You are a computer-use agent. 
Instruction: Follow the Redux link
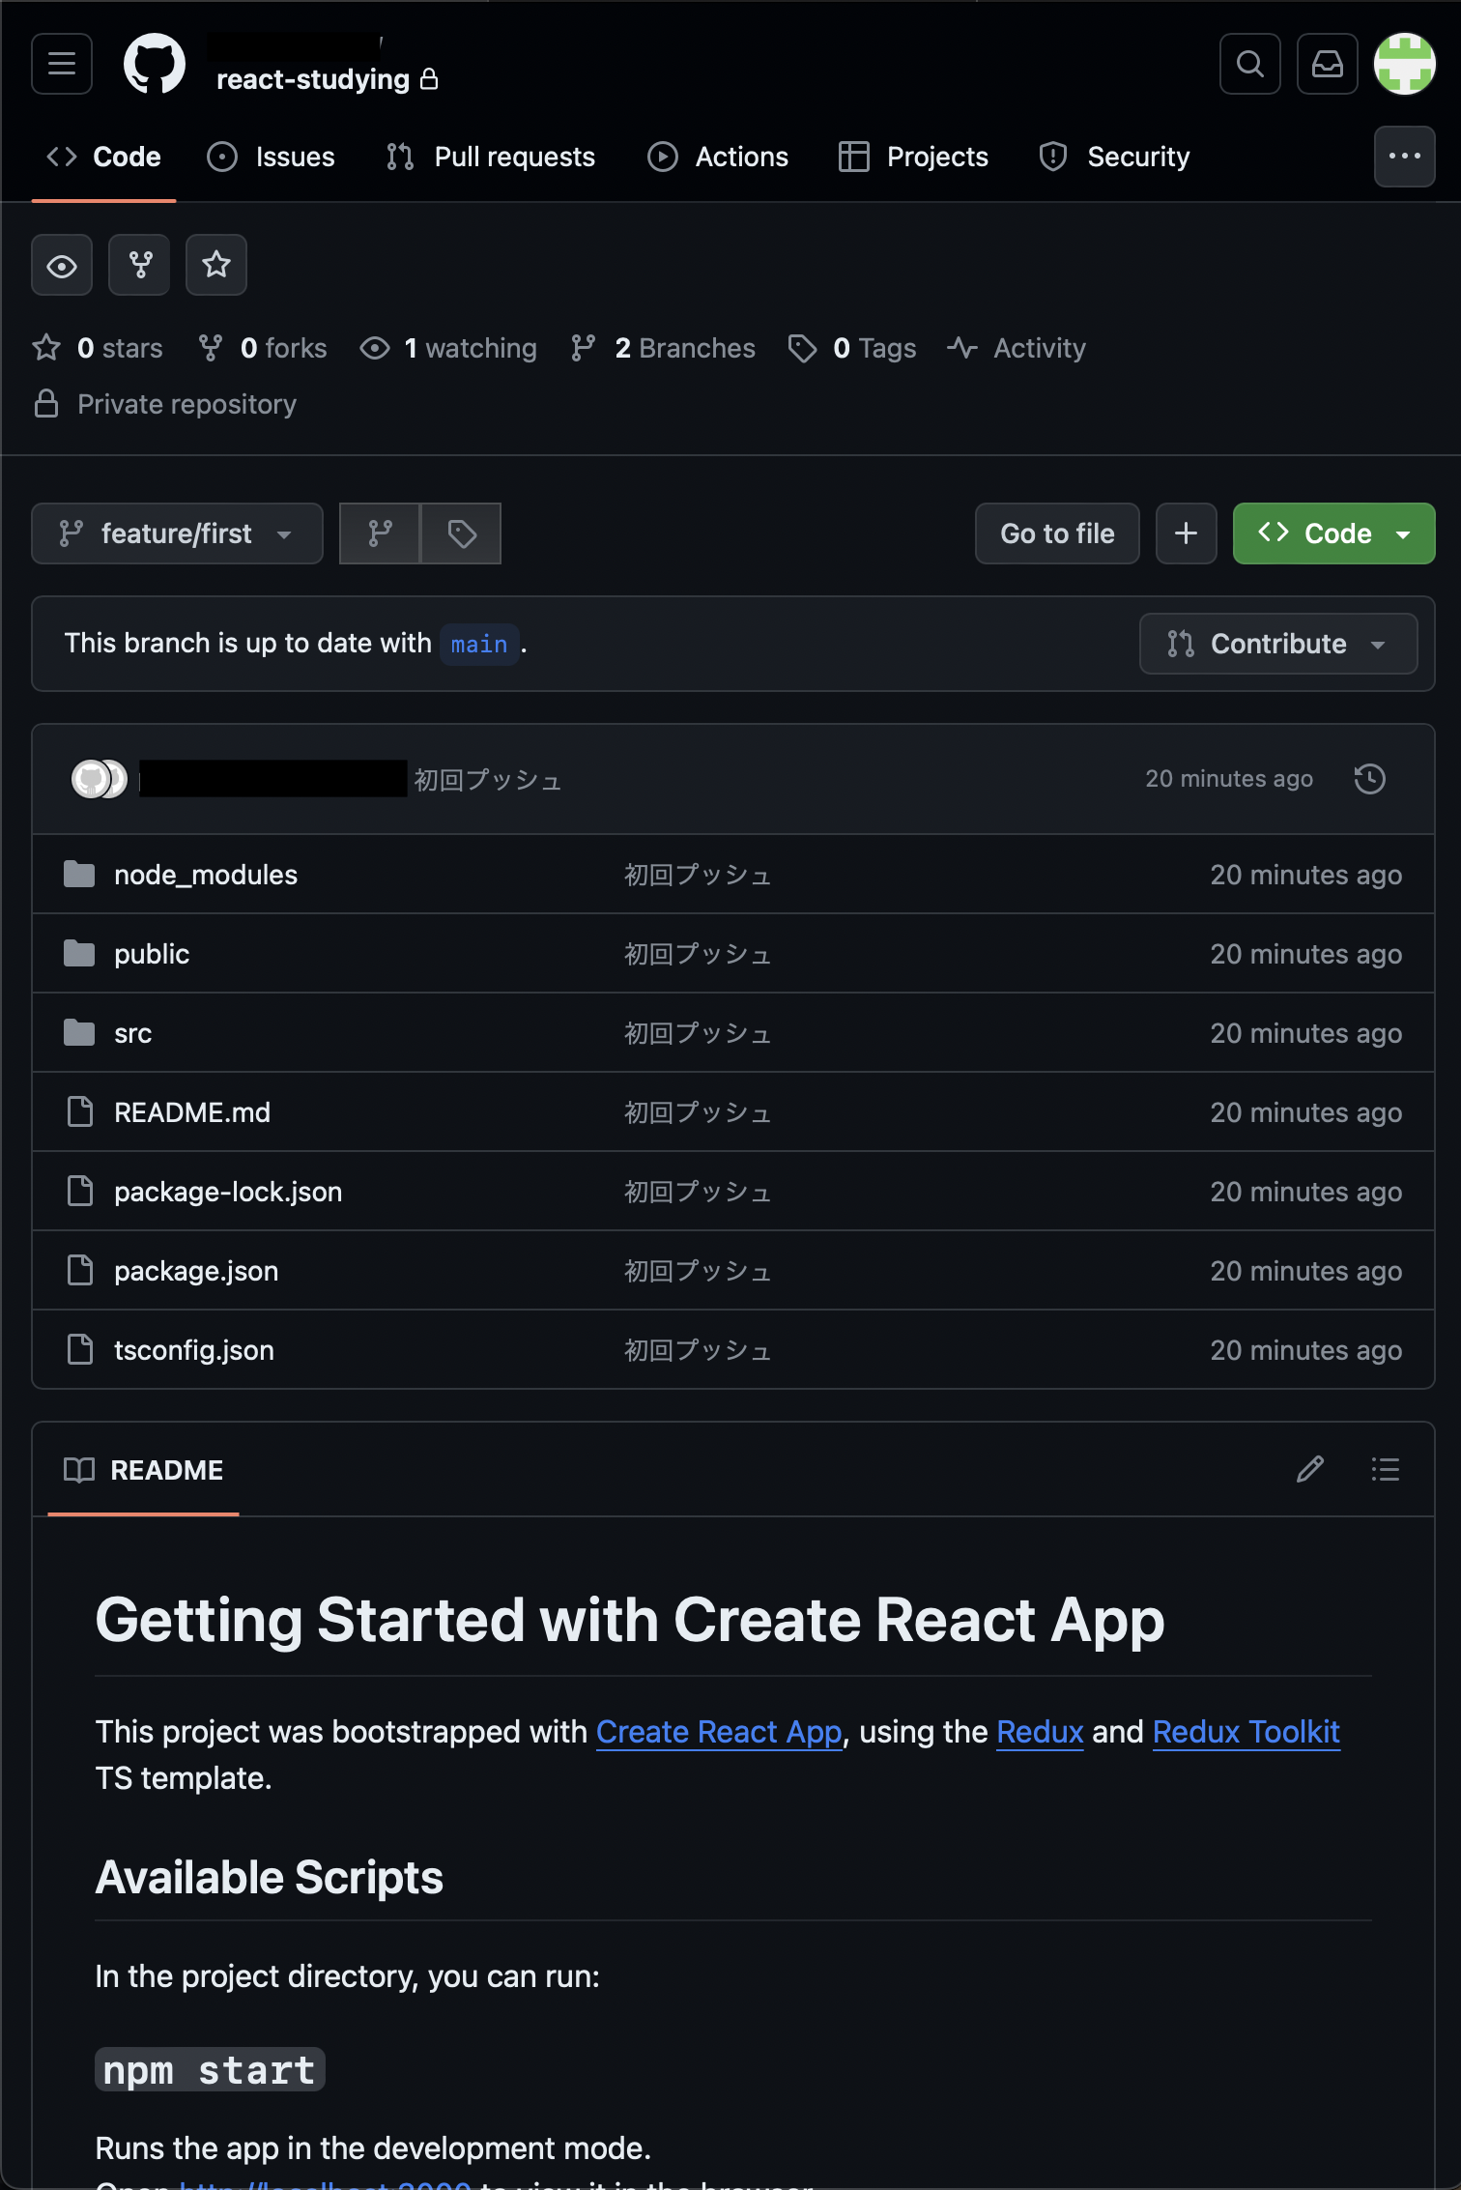point(1040,1732)
